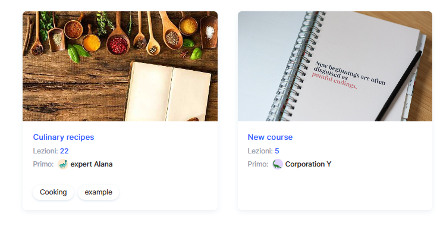Click the Primo label beside Corporation Y
This screenshot has width=440, height=229.
[x=258, y=164]
